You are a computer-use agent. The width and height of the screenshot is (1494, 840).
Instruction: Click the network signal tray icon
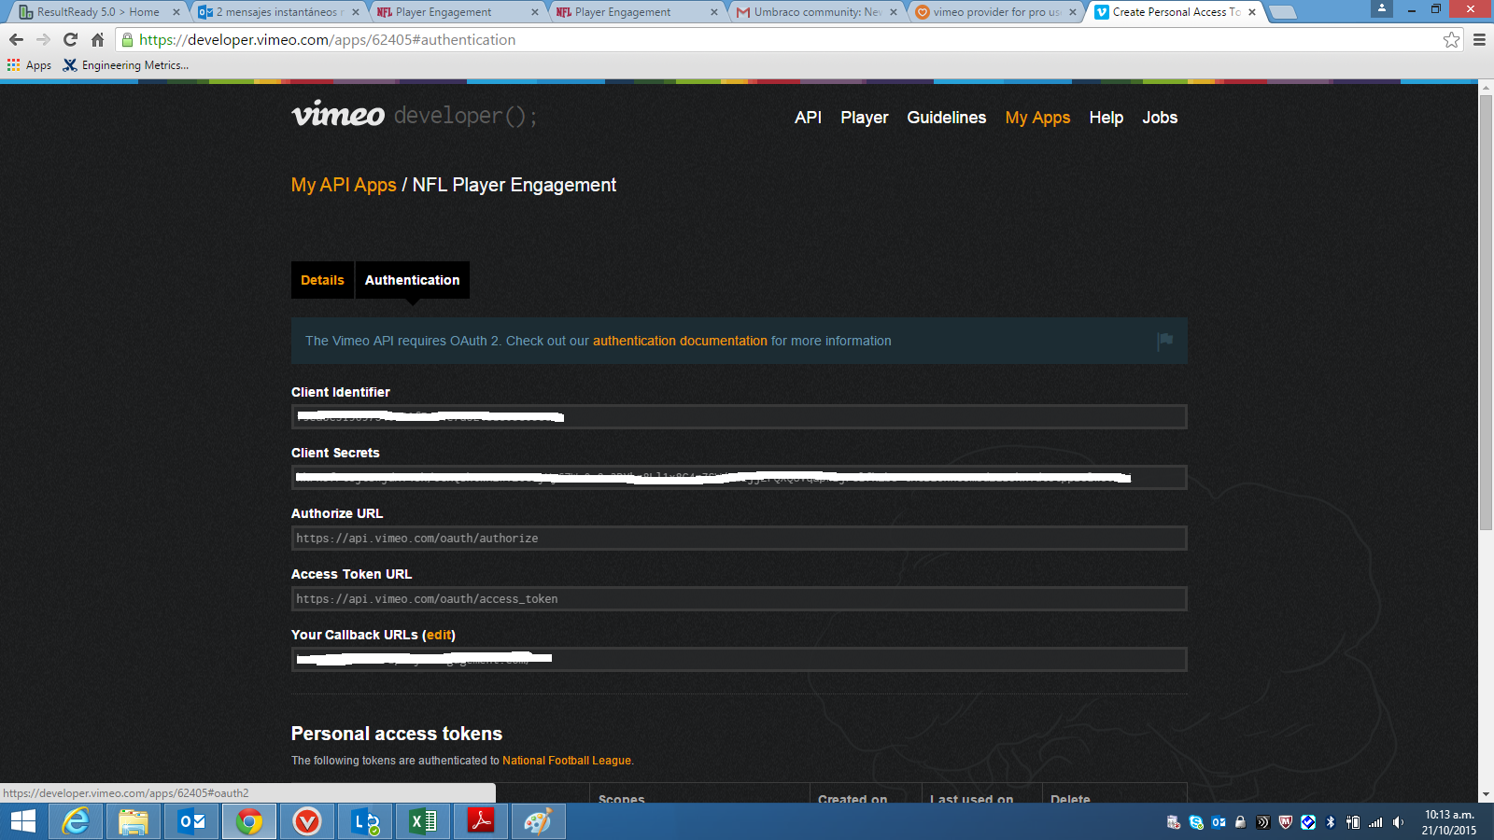coord(1375,822)
